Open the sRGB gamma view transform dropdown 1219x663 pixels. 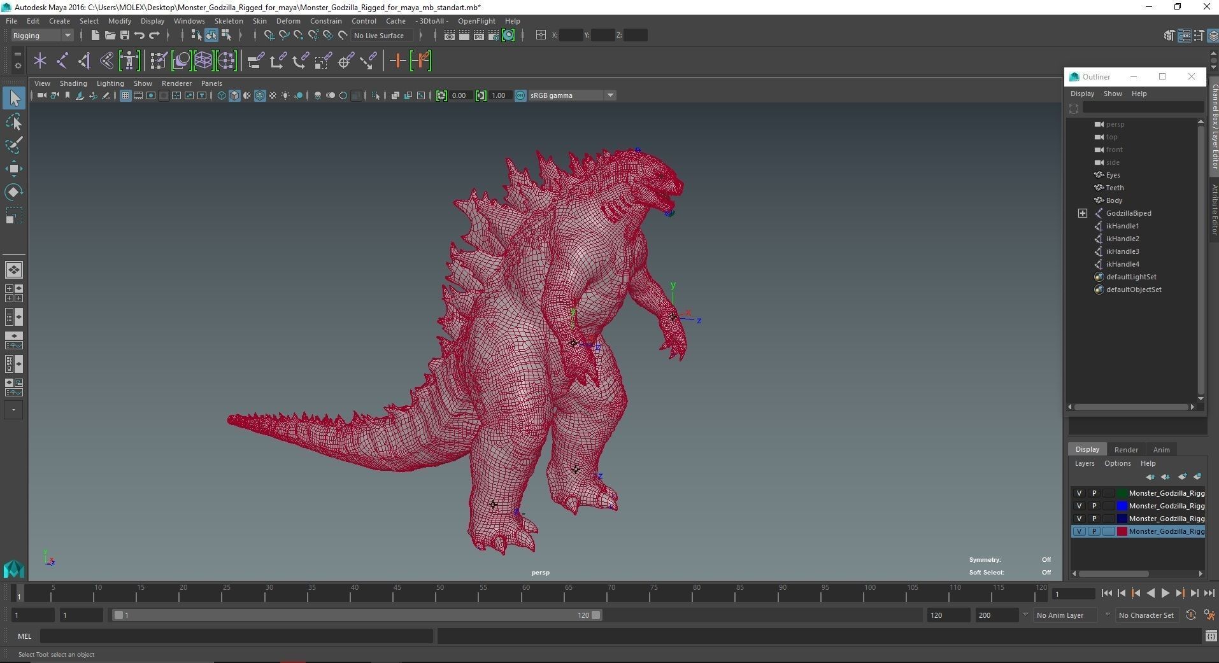pyautogui.click(x=609, y=95)
